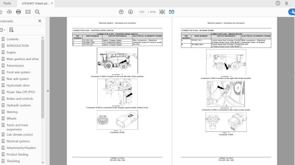This screenshot has height=165, width=295.
Task: Click the bookmark icon beside Engine
Action: 3,52
